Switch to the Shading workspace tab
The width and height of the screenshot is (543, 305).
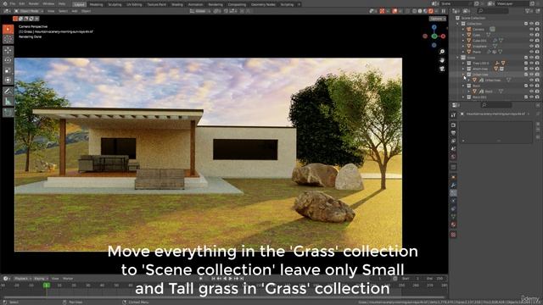(177, 4)
